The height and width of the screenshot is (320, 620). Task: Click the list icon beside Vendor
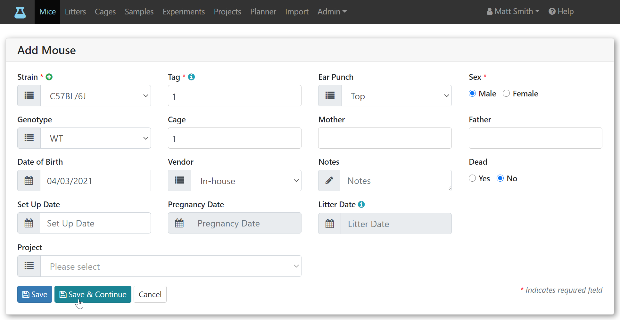pyautogui.click(x=179, y=180)
